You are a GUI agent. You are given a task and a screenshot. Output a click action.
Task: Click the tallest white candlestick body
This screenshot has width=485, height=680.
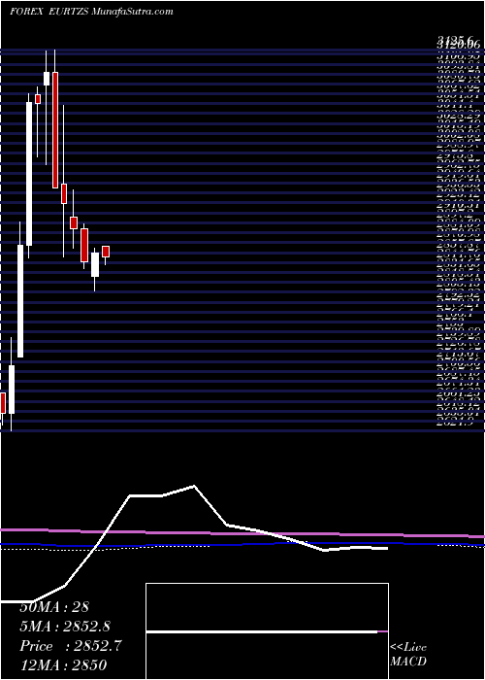(29, 174)
